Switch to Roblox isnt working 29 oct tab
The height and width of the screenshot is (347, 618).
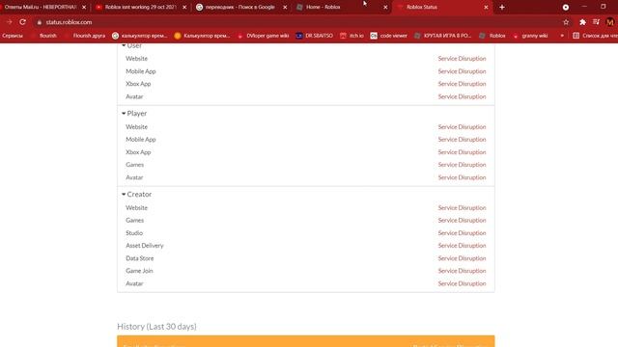[140, 7]
